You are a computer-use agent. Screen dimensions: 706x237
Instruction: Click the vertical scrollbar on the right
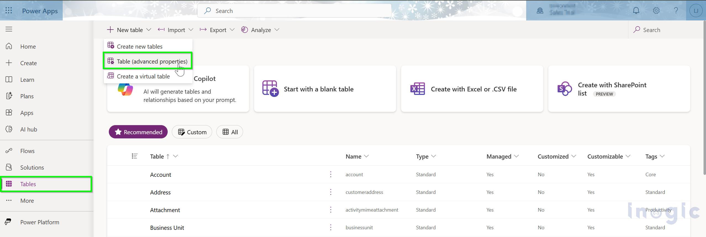pos(704,98)
